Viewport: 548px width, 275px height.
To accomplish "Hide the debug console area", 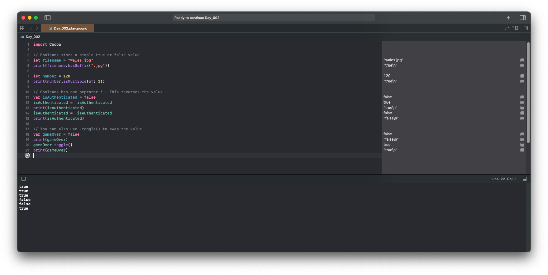I will [x=525, y=179].
